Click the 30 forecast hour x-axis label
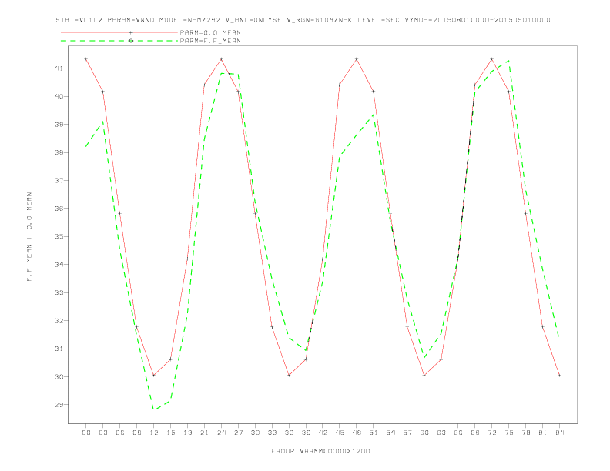Viewport: 610px width, 471px height. click(x=255, y=433)
